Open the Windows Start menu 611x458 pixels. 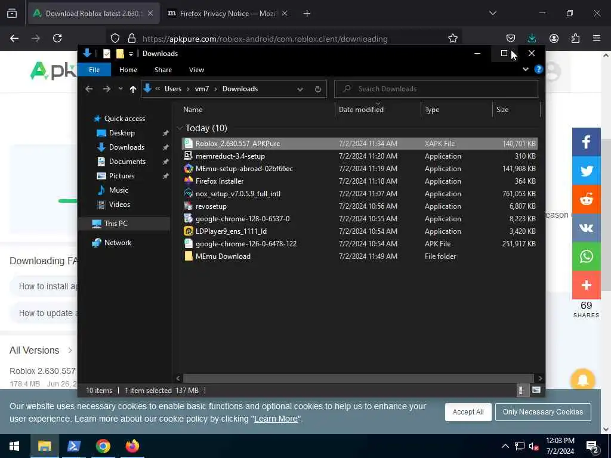pyautogui.click(x=14, y=446)
